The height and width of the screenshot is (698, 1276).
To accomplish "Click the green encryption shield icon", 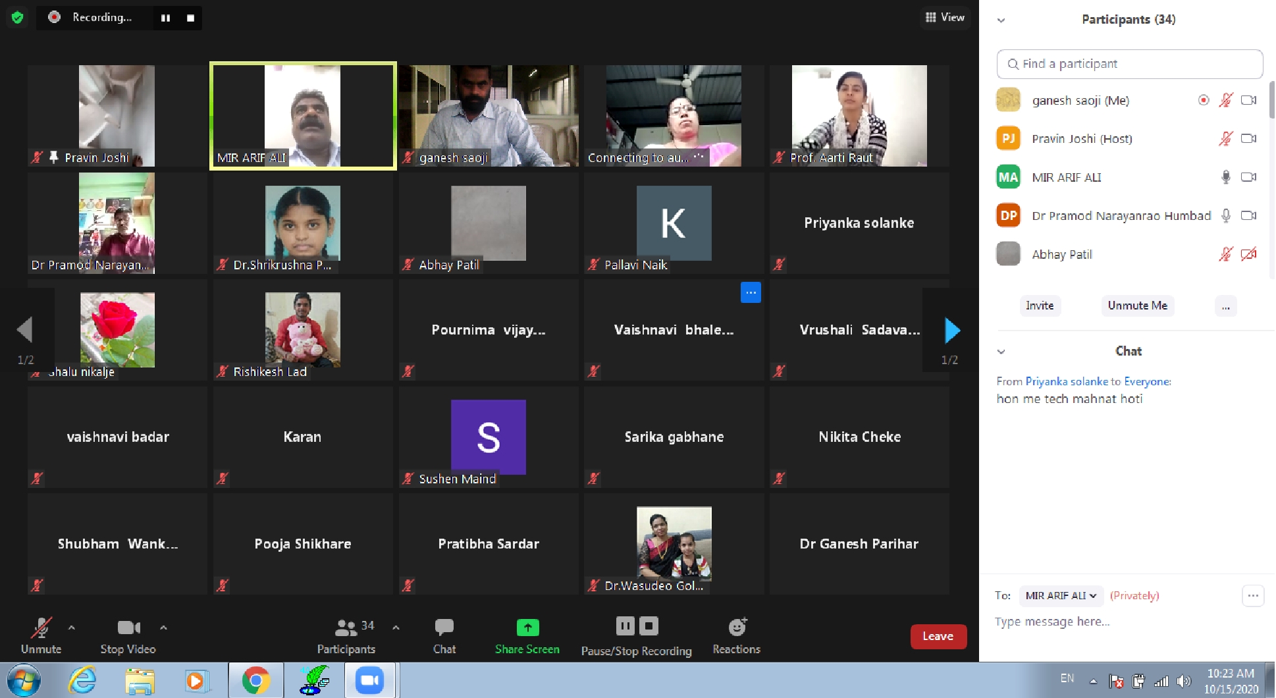I will pyautogui.click(x=18, y=18).
